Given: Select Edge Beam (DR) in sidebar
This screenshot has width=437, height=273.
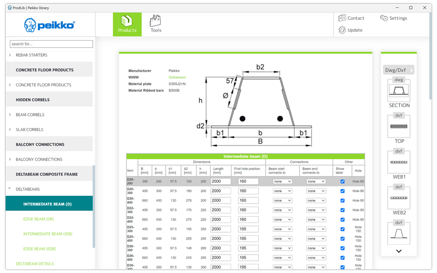Looking at the screenshot, I should pyautogui.click(x=38, y=219).
